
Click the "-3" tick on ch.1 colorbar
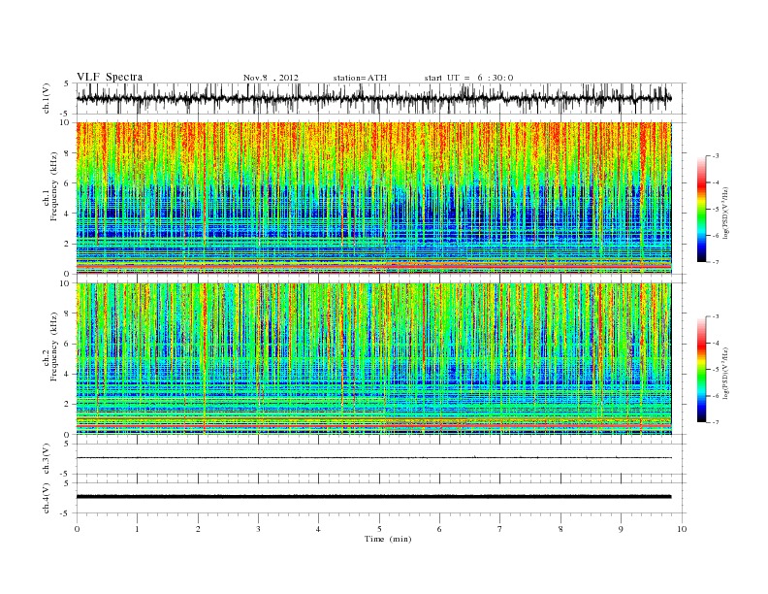click(x=715, y=156)
